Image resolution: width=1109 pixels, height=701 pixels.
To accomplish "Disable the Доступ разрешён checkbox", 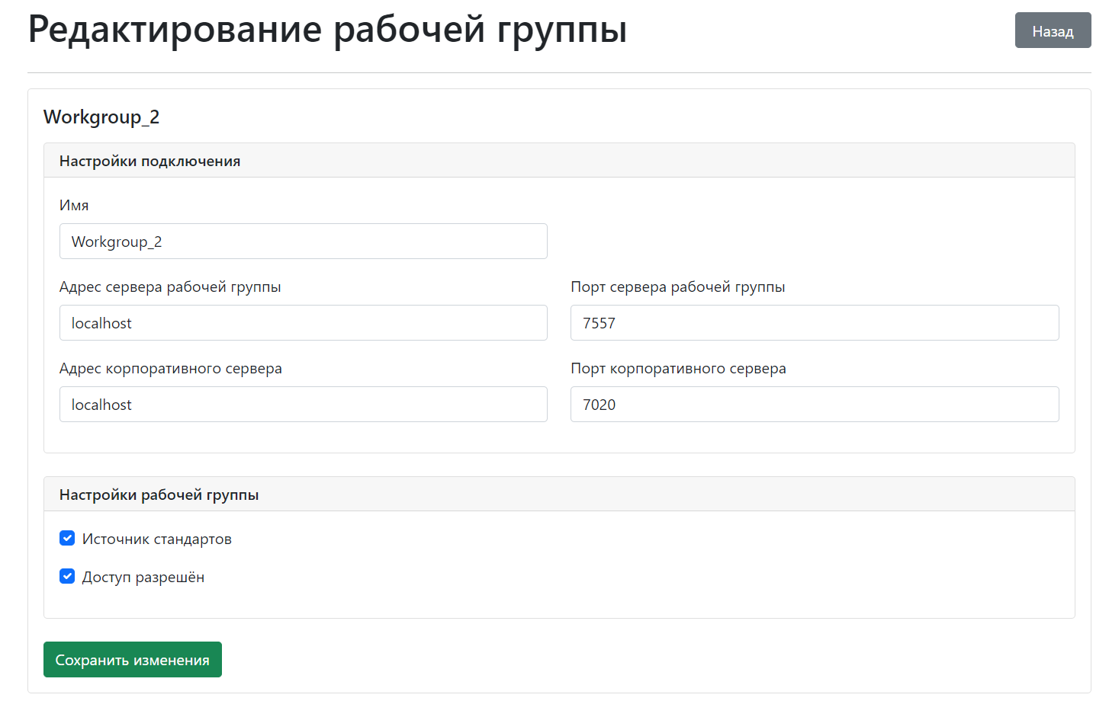I will click(x=67, y=576).
